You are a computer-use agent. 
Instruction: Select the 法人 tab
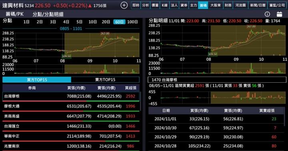174,5
